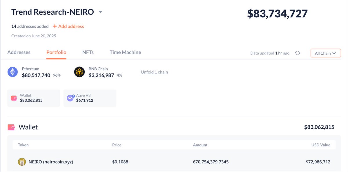Open the Trend Research-NEIRO bundle dropdown arrow
The image size is (348, 172).
(x=100, y=12)
